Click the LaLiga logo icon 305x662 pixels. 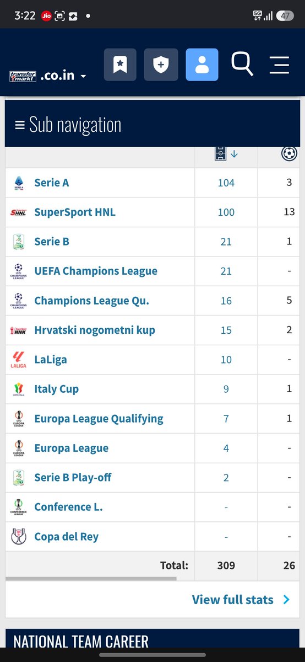tap(19, 360)
